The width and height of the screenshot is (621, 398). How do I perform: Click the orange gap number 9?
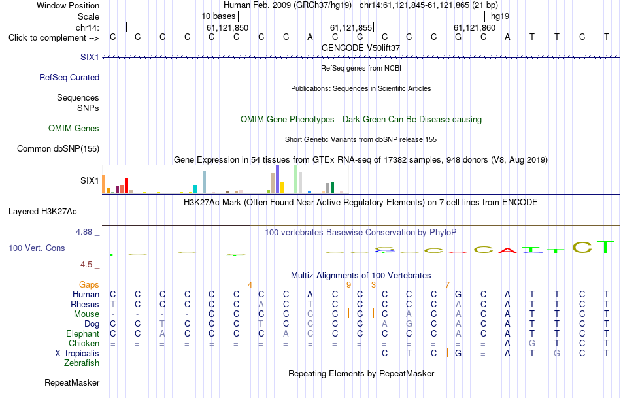click(348, 285)
